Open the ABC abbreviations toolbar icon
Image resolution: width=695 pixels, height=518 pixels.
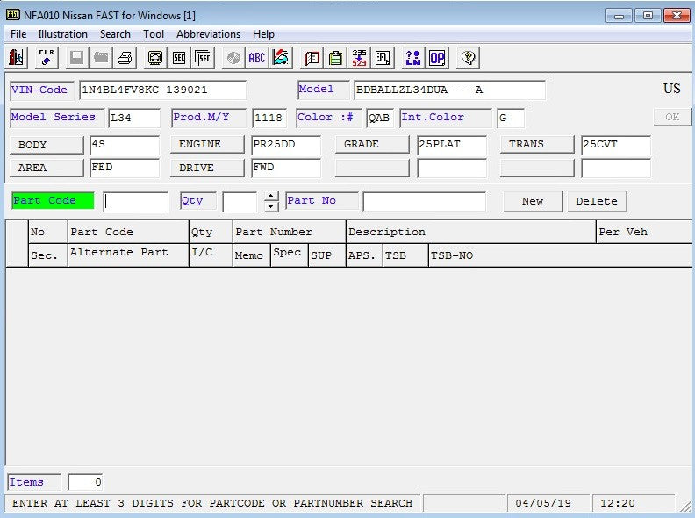pos(256,58)
